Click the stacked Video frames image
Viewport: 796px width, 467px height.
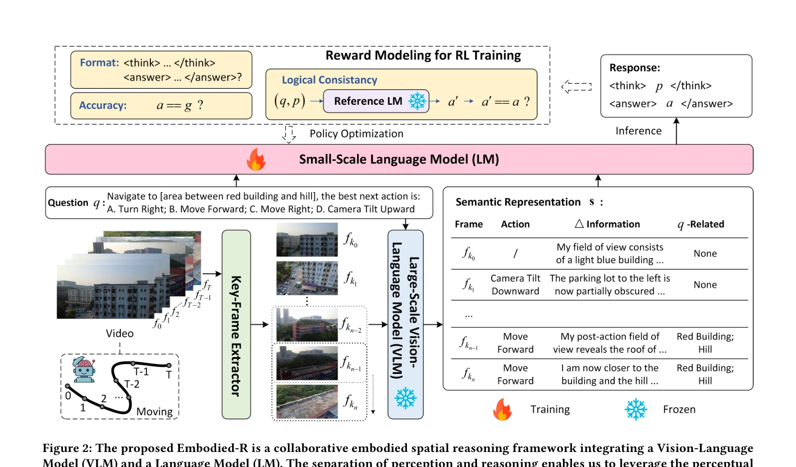(129, 275)
